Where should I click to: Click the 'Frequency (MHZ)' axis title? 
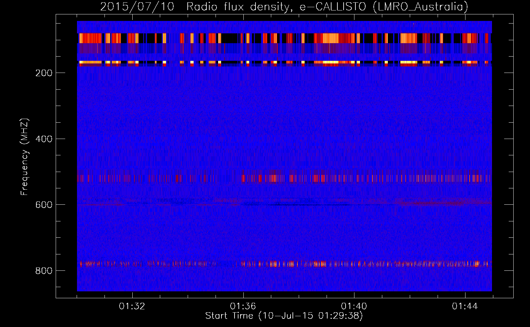click(x=25, y=157)
